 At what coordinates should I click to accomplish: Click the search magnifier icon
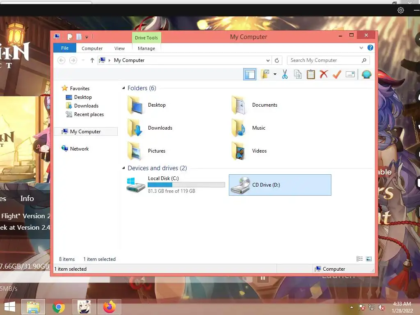coord(364,60)
